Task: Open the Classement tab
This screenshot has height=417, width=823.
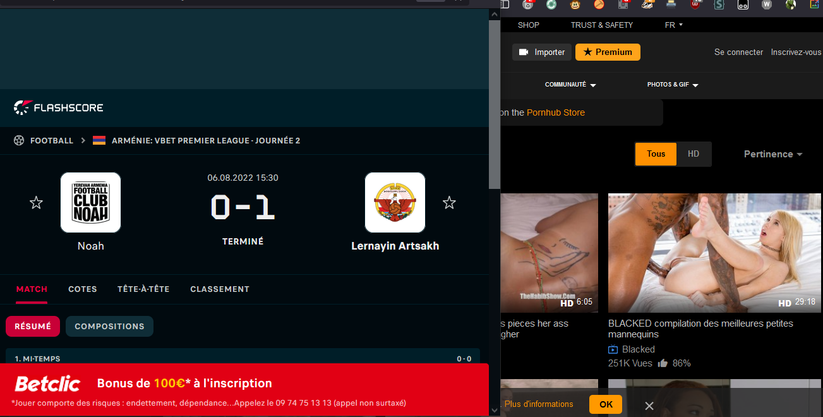Action: (x=220, y=289)
